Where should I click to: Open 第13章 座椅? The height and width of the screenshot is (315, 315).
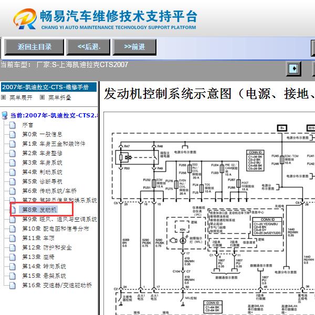pyautogui.click(x=38, y=257)
